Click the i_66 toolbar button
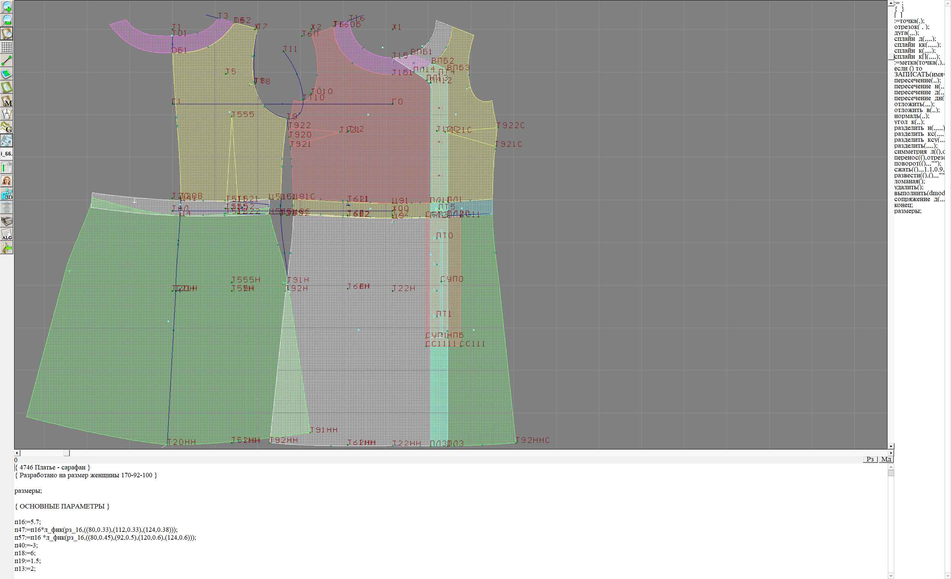This screenshot has height=579, width=951. coord(7,154)
